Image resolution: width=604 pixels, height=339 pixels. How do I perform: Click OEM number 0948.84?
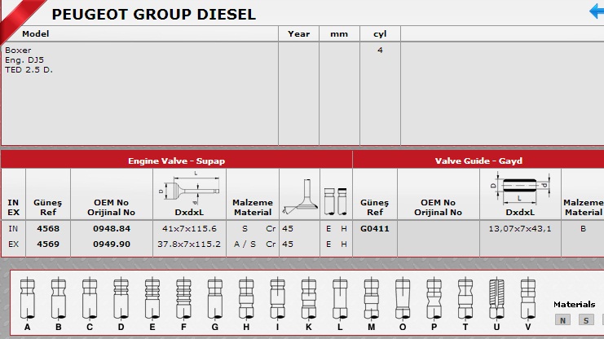coord(112,228)
